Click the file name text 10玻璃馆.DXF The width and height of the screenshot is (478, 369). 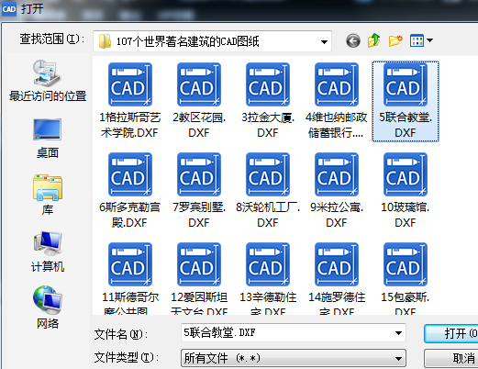406,215
